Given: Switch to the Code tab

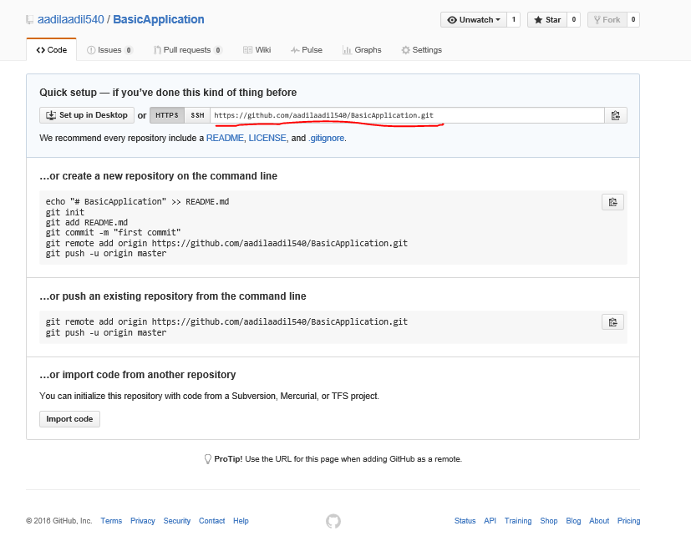Looking at the screenshot, I should pos(52,49).
